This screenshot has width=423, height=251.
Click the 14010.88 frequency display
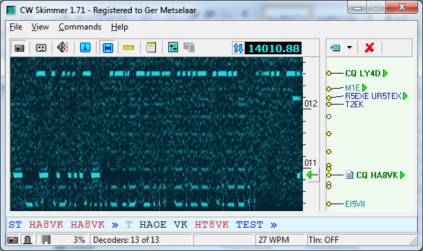[273, 48]
